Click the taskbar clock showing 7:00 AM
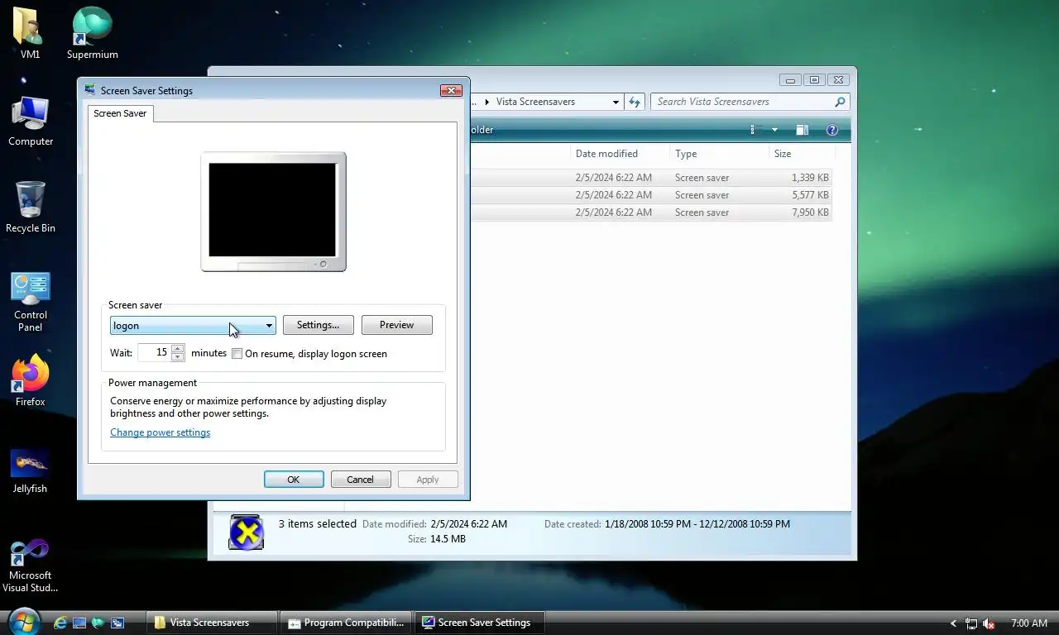This screenshot has width=1059, height=635. [x=1029, y=623]
